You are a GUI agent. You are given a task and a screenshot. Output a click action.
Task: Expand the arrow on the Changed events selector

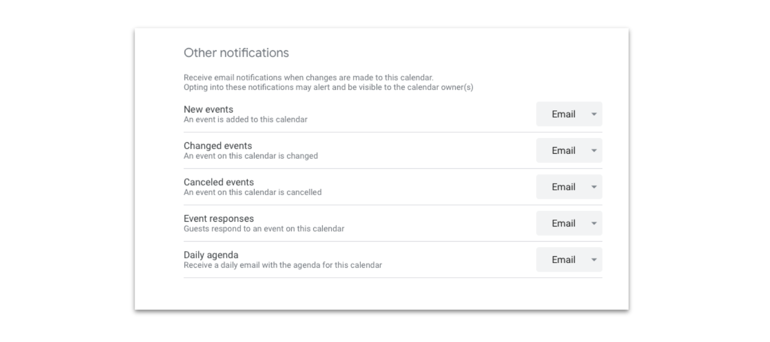(594, 150)
